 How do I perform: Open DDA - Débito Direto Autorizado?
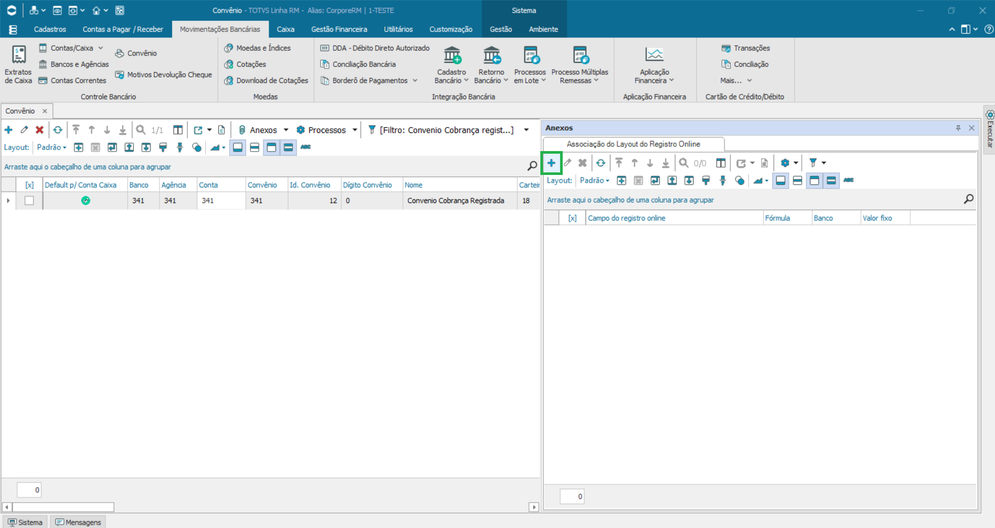[x=375, y=48]
